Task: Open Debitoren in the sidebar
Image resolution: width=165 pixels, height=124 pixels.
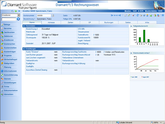Action: (8, 36)
